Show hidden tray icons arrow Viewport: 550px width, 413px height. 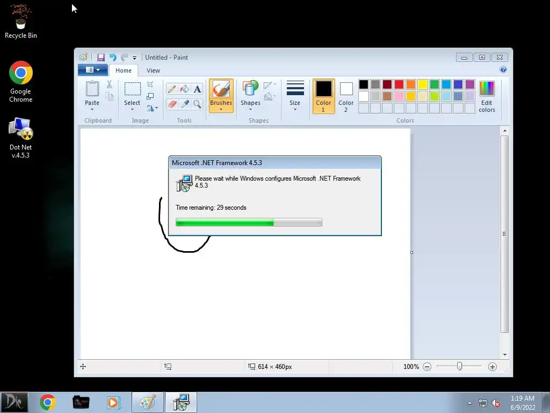(x=469, y=403)
